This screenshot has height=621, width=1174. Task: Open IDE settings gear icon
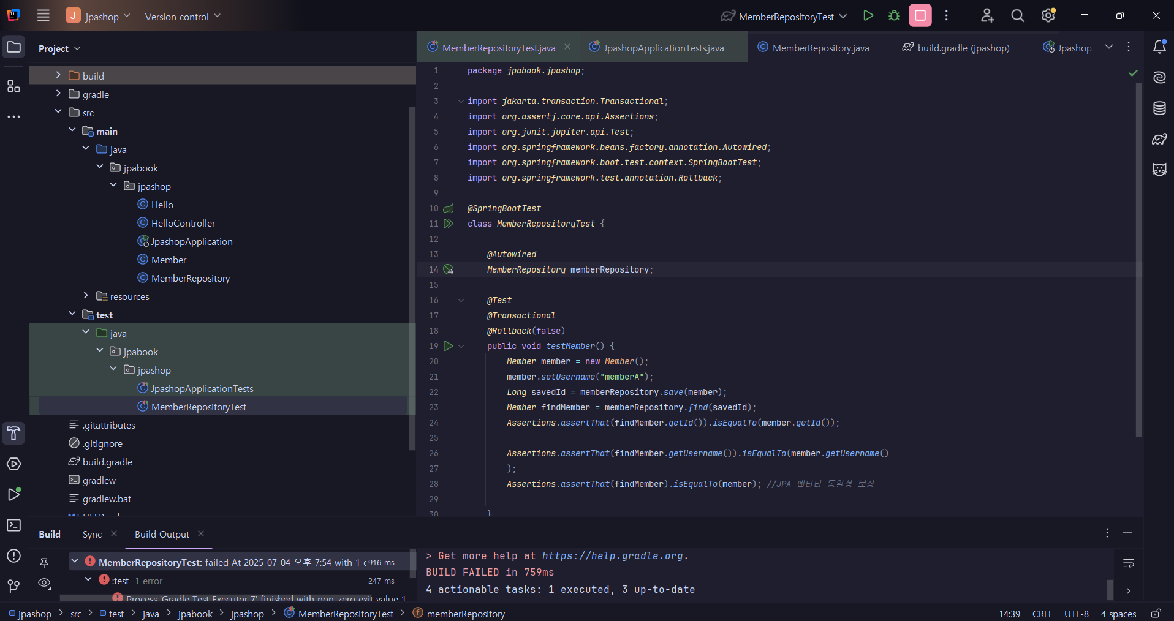coord(1048,16)
